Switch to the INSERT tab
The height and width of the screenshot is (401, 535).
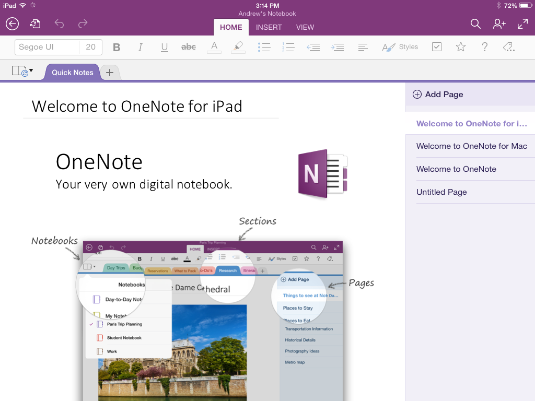tap(269, 27)
